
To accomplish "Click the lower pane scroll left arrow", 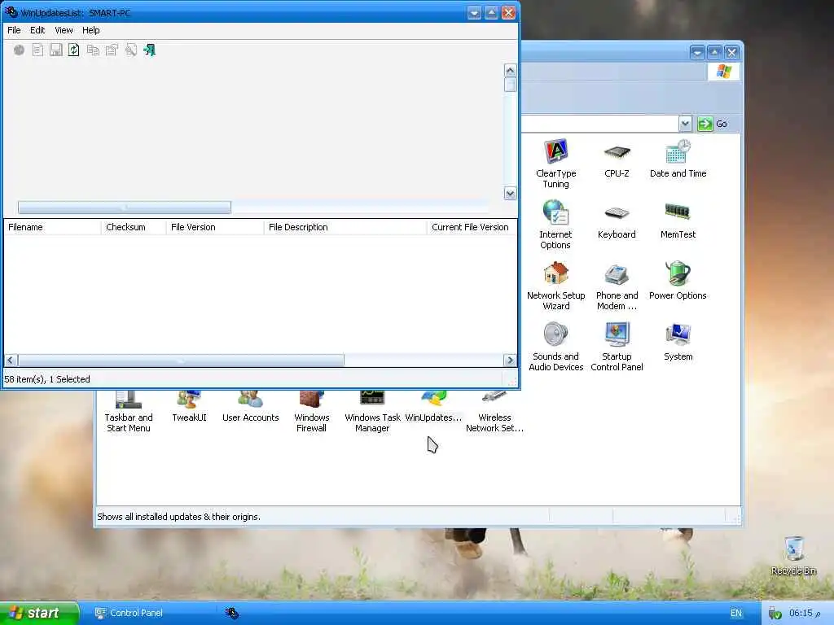I will tap(10, 361).
